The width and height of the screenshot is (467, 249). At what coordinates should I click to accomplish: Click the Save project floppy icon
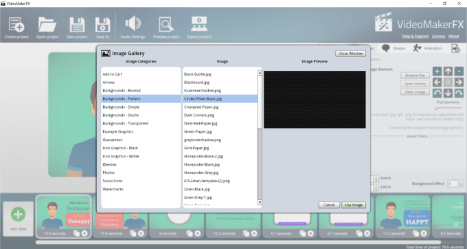pyautogui.click(x=77, y=25)
